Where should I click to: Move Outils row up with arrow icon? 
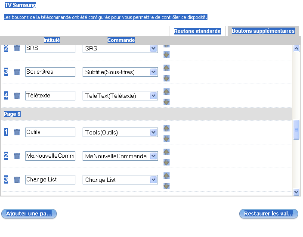[167, 128]
